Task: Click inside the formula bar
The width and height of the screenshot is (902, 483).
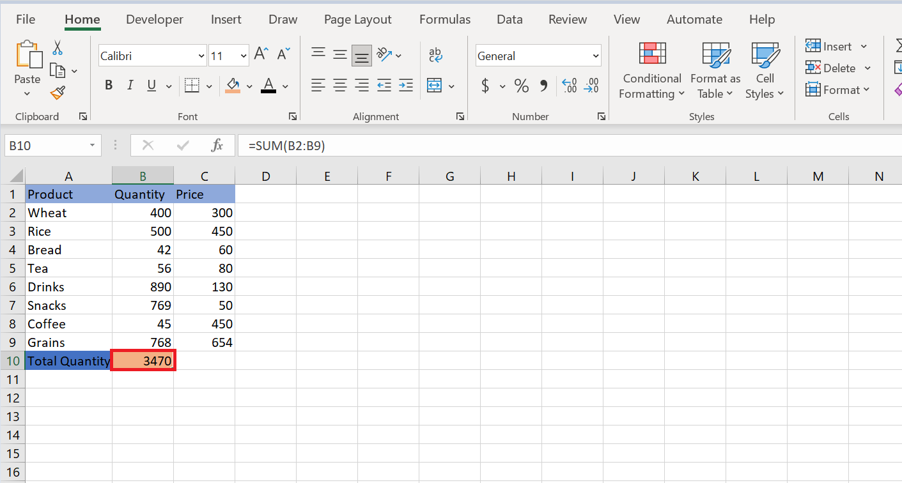Action: 447,145
